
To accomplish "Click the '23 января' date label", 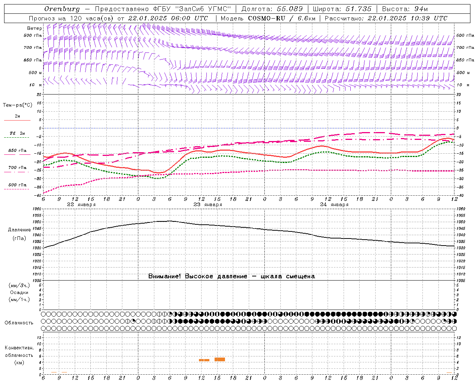I will [x=208, y=205].
